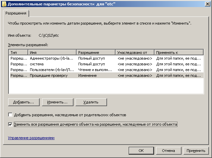Sort by the Имя column header
212x158 pixels.
click(x=52, y=53)
